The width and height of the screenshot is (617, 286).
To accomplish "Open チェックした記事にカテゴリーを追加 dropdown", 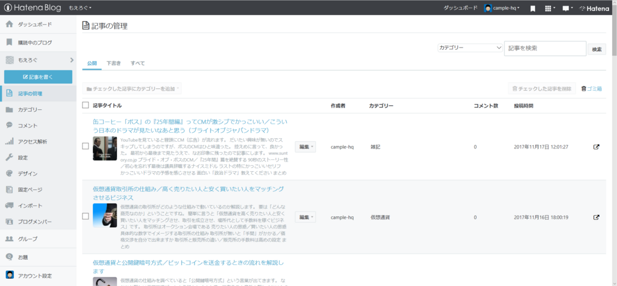I will pyautogui.click(x=132, y=89).
